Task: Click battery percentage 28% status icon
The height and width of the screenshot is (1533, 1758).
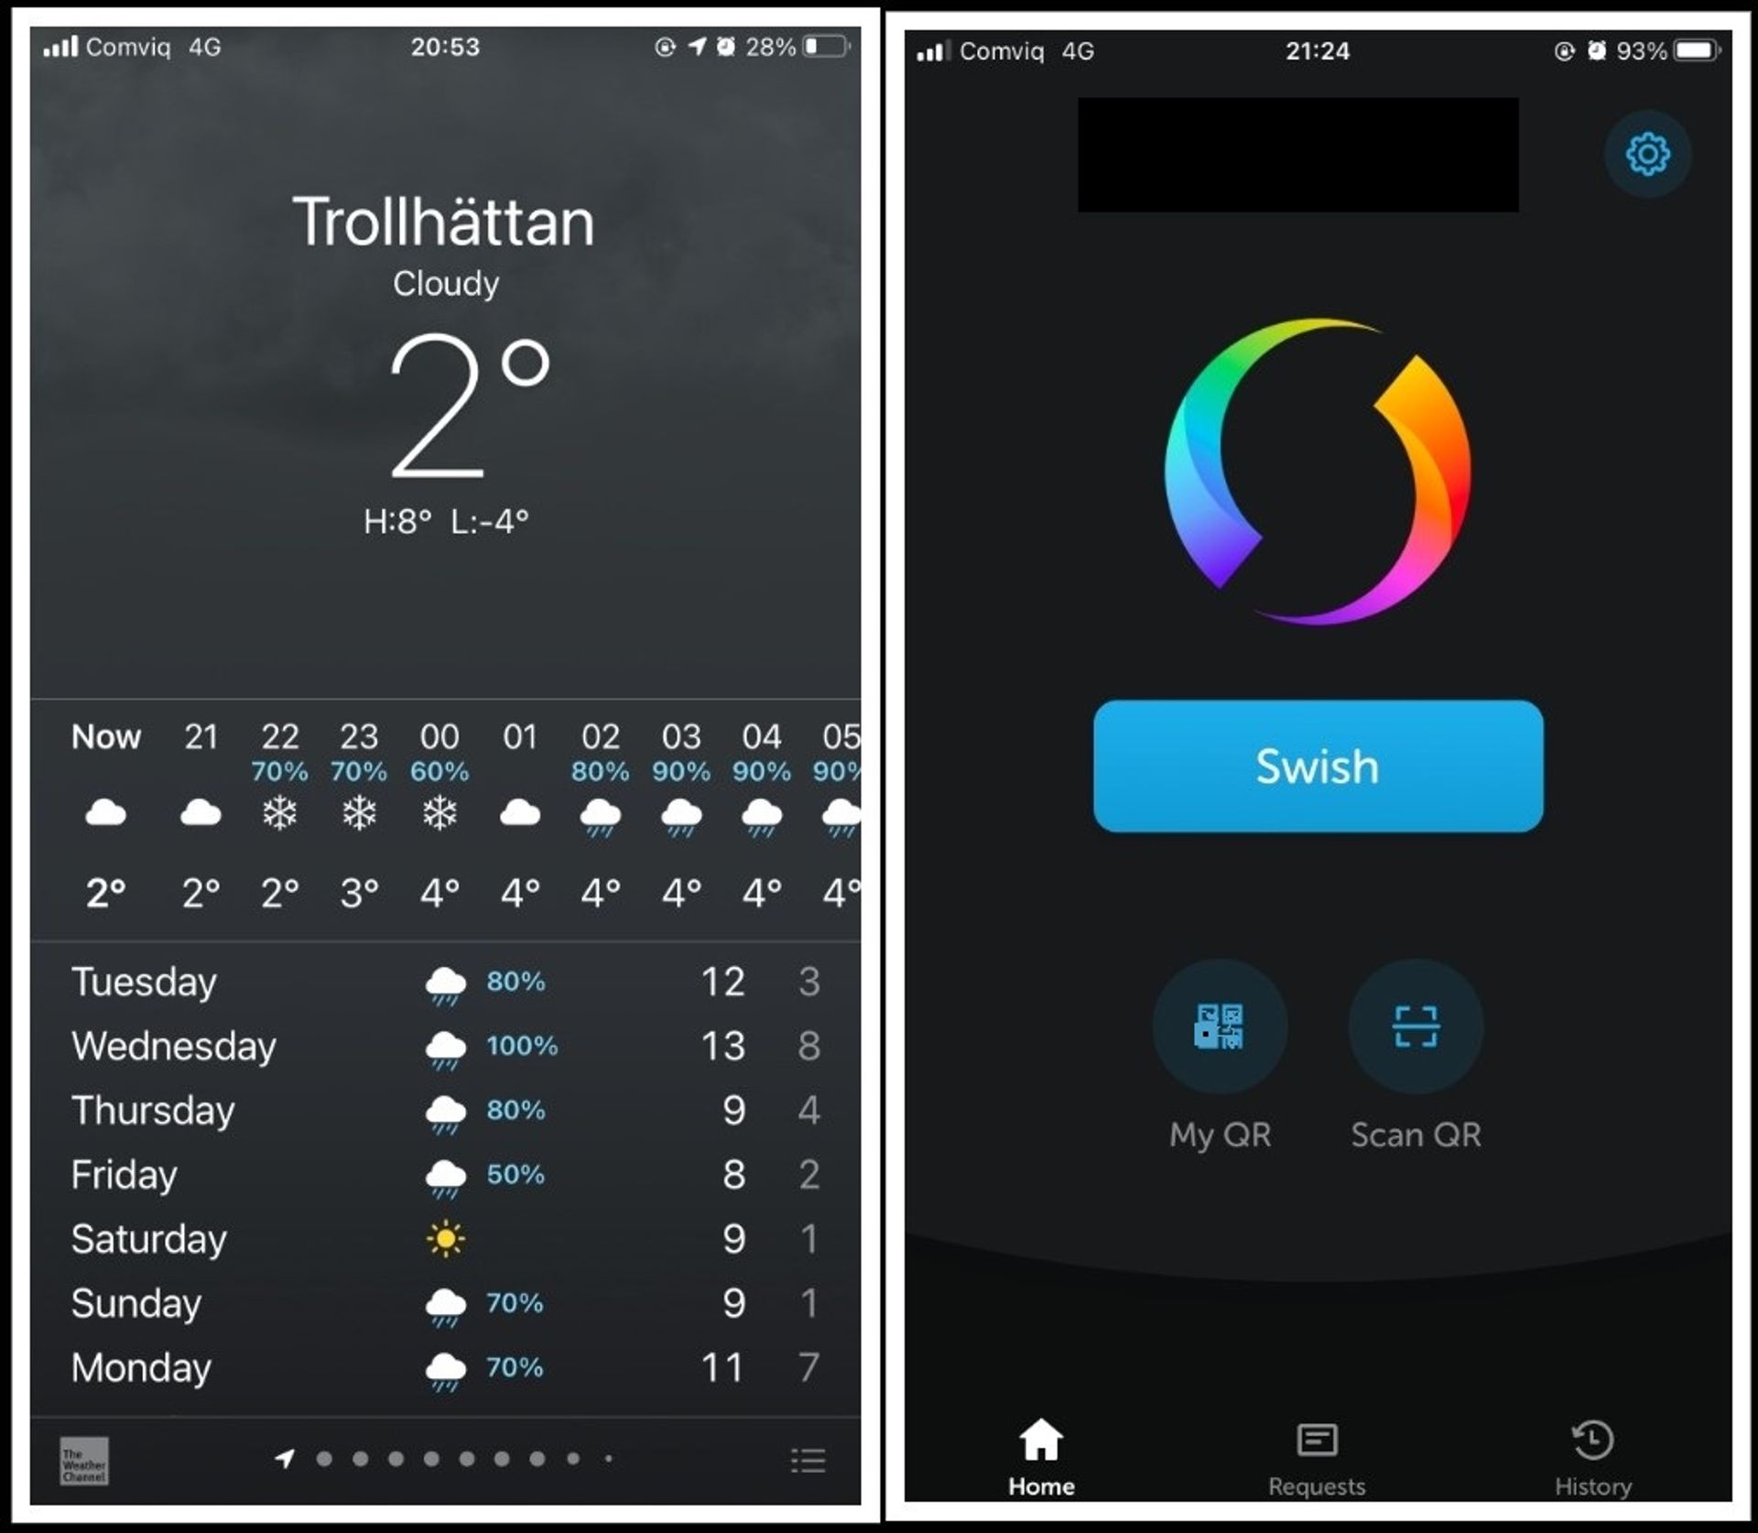Action: pos(779,38)
